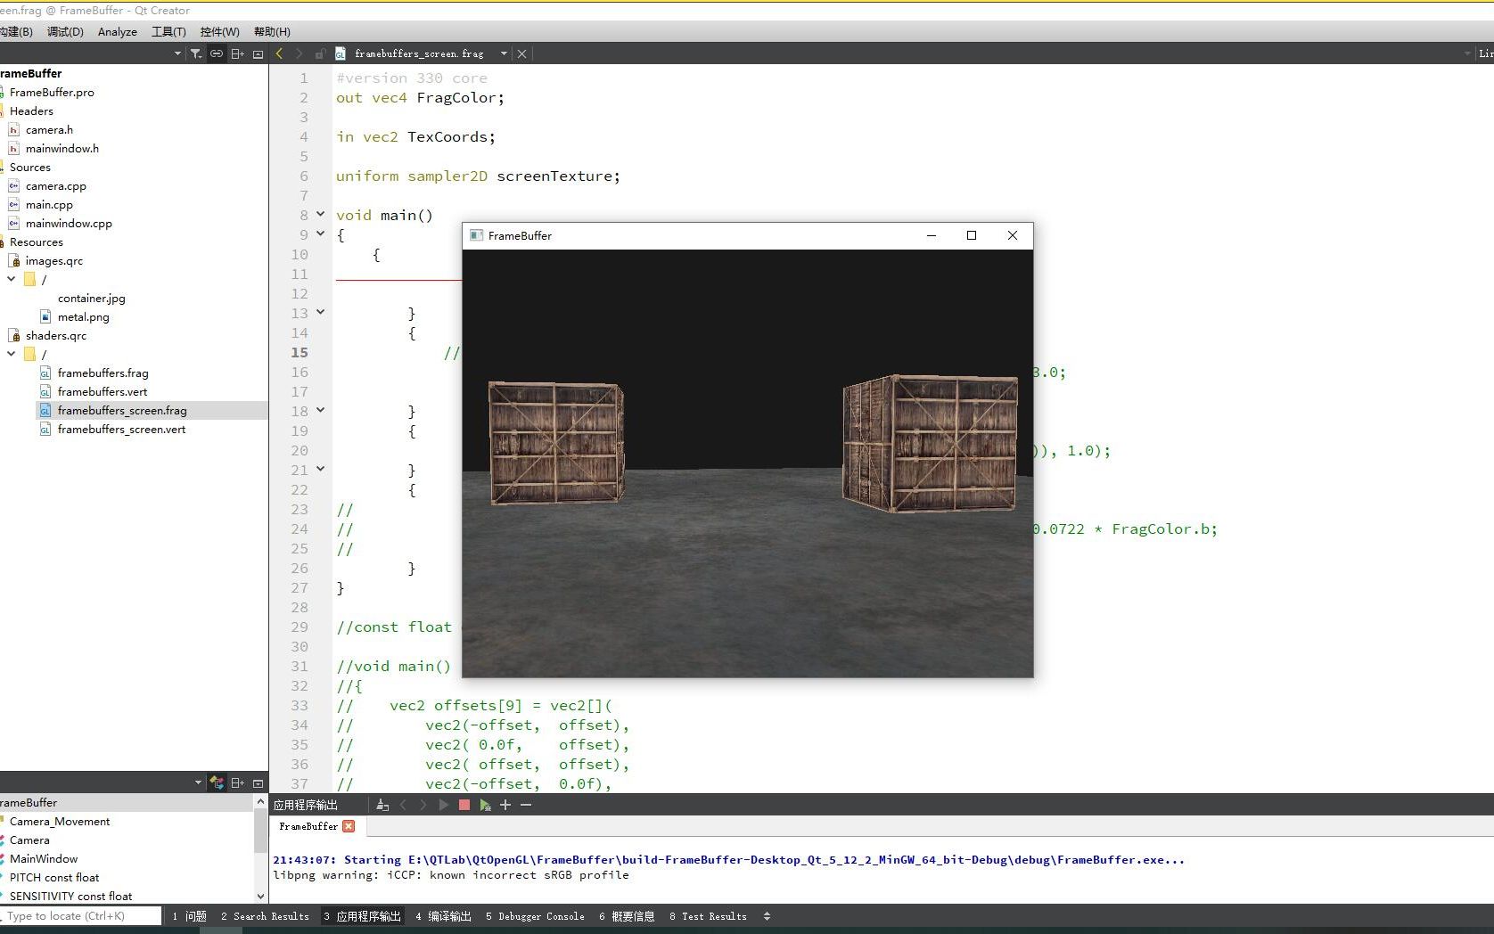
Task: Collapse the shaders.qrc root folder
Action: (x=12, y=354)
